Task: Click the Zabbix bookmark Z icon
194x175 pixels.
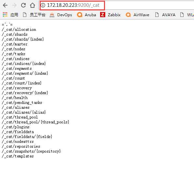Action: [x=103, y=15]
